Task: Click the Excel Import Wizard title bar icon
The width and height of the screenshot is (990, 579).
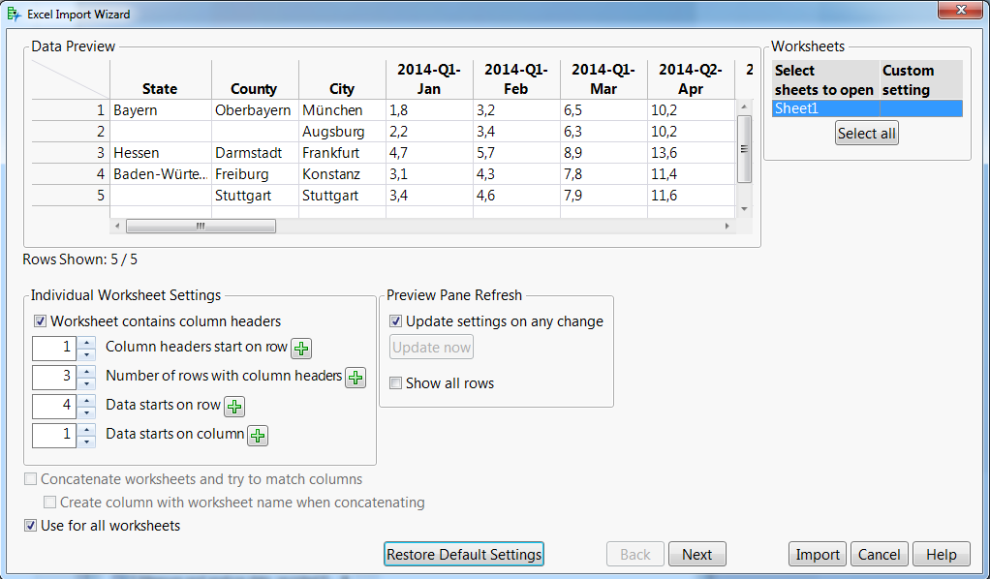Action: [14, 14]
